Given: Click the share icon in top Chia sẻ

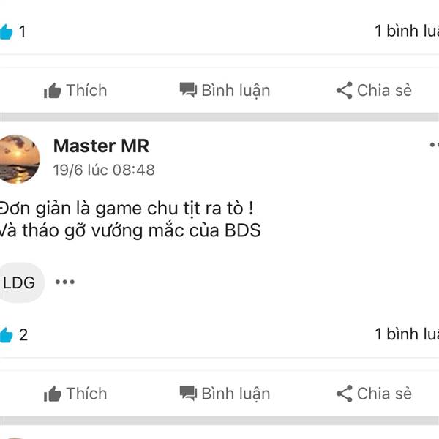Looking at the screenshot, I should pyautogui.click(x=344, y=90).
